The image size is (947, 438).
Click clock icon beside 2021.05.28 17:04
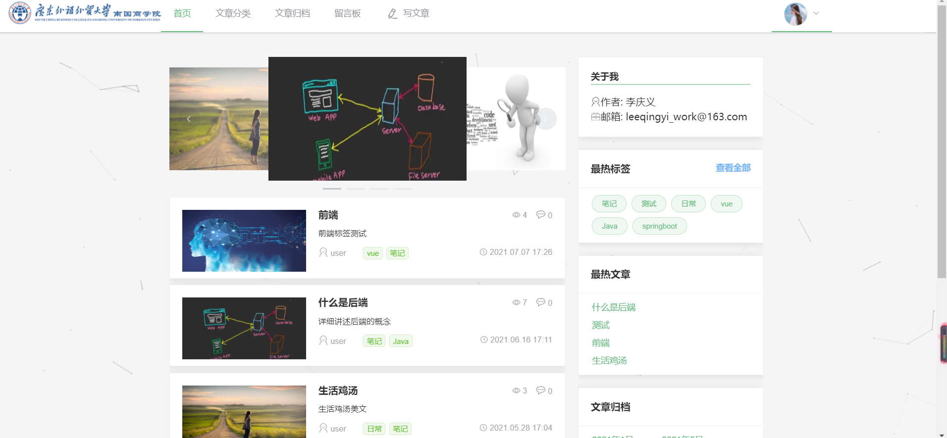pos(483,428)
